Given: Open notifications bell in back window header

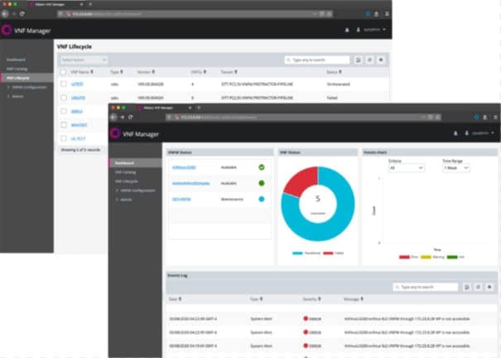Looking at the screenshot, I should click(347, 30).
